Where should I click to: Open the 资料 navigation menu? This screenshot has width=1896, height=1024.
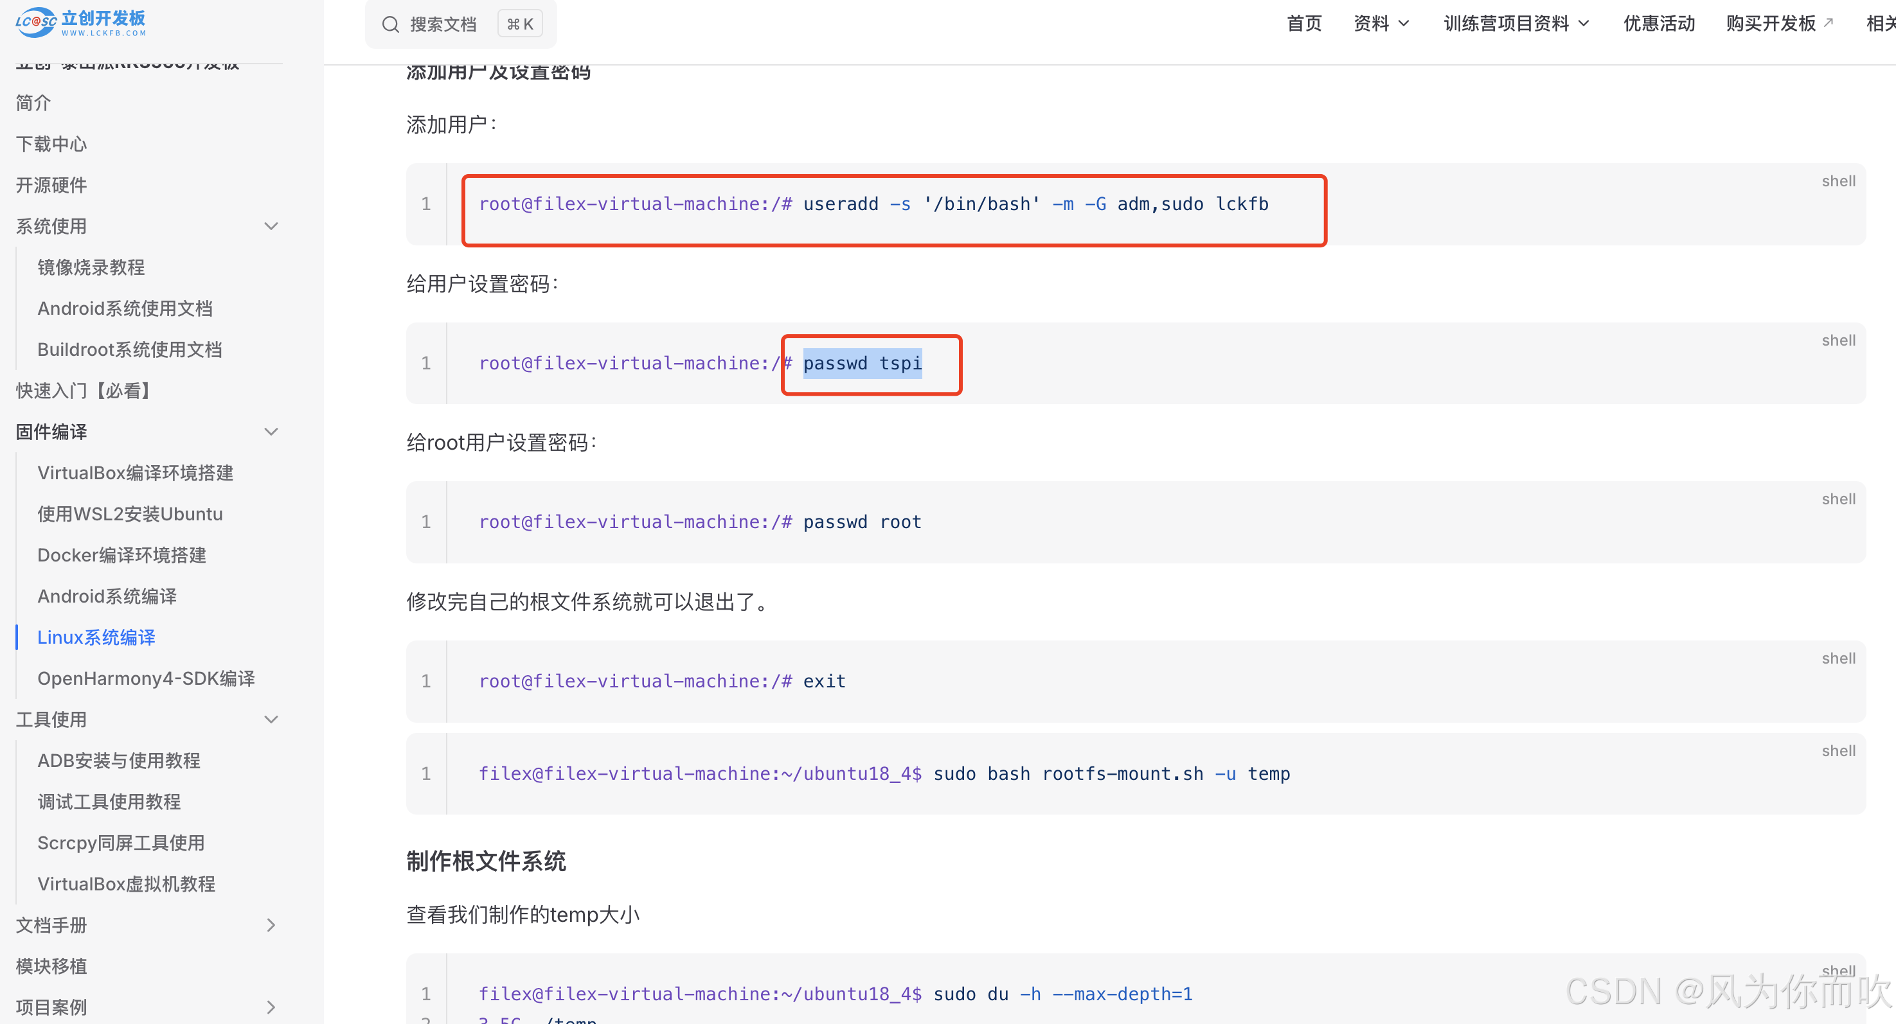tap(1382, 24)
